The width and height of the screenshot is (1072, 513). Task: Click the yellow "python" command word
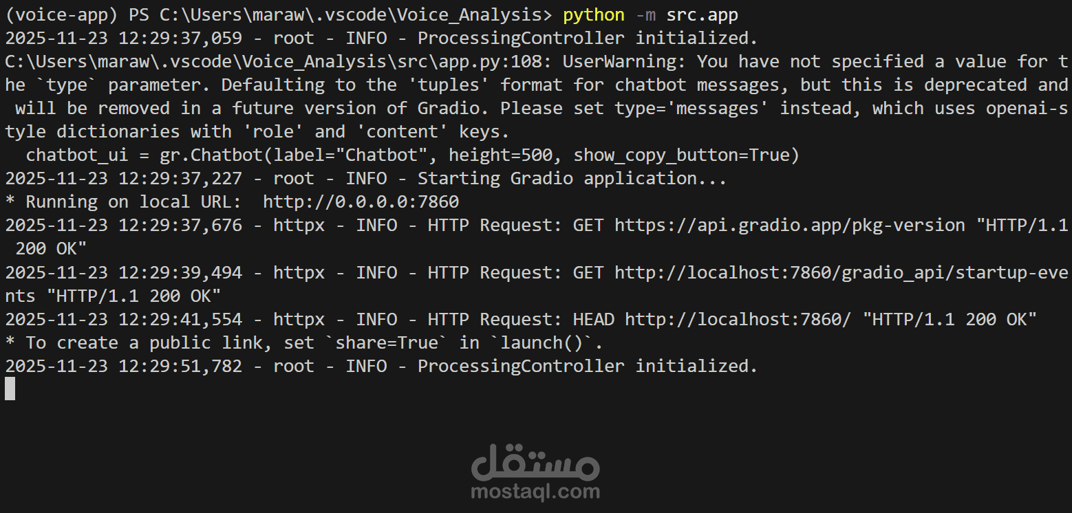[x=594, y=14]
